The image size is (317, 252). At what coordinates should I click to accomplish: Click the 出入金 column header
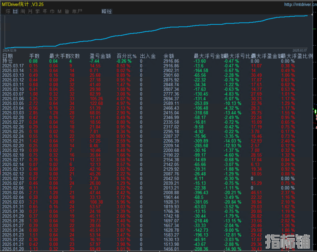148,56
